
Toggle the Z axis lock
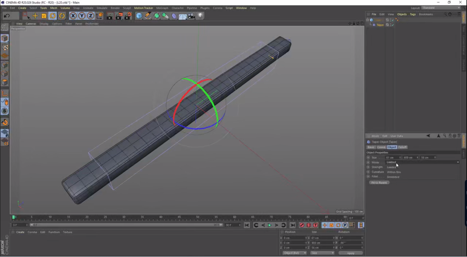90,16
